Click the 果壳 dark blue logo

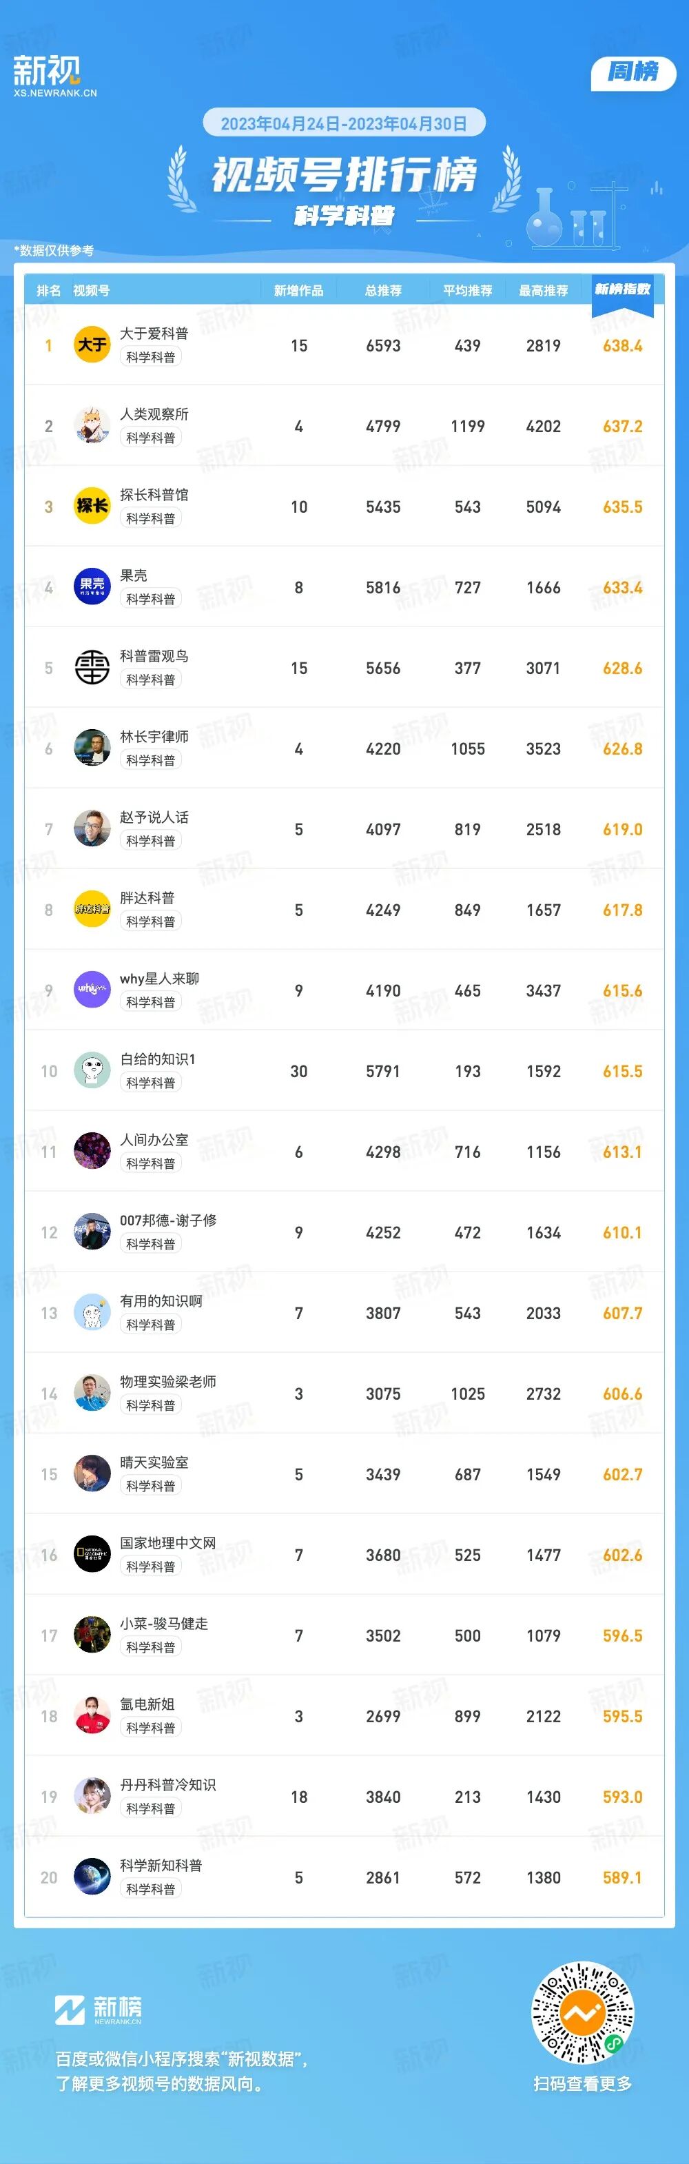92,586
